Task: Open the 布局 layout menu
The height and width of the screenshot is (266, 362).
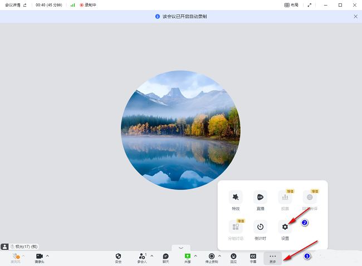Action: (x=291, y=4)
